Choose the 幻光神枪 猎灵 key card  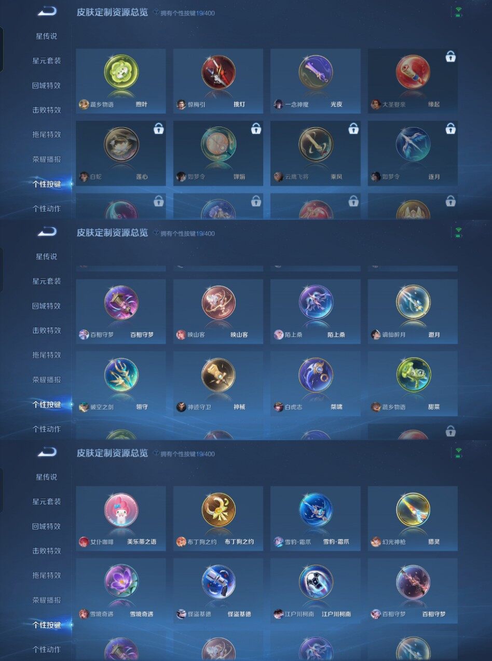[413, 518]
